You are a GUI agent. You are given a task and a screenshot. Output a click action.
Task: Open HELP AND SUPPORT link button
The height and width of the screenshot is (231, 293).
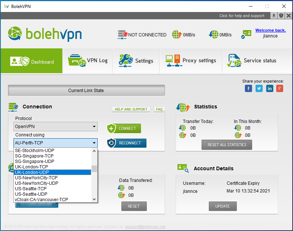coord(131,109)
